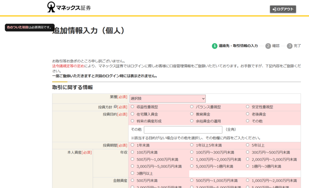
Task: Choose 安定性重視型 radio option
Action: point(248,107)
